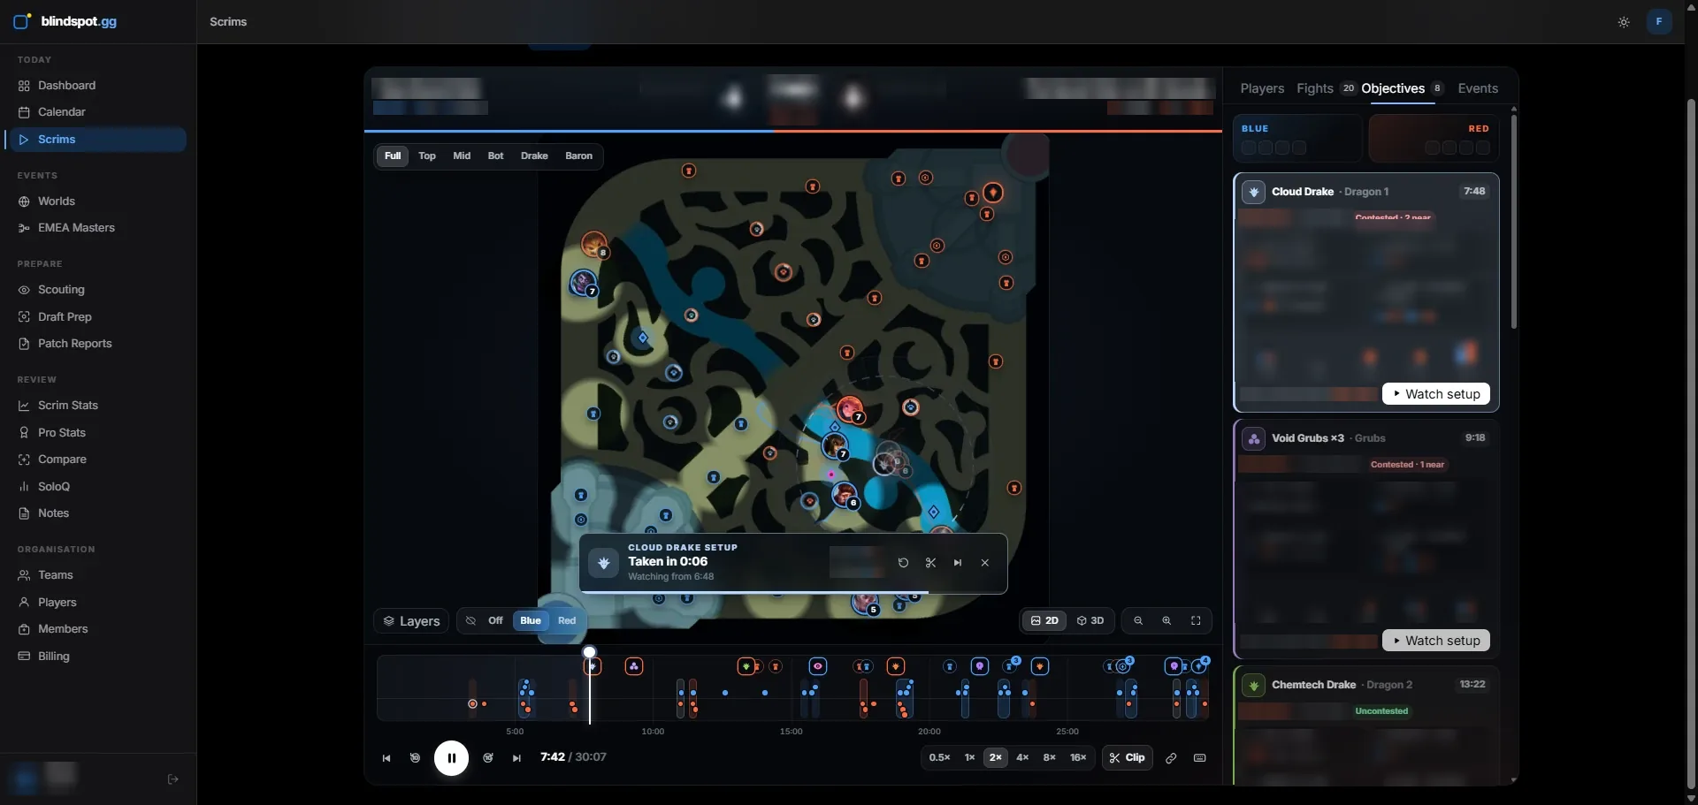Zoom out the map view
Viewport: 1698px width, 805px height.
(x=1138, y=621)
